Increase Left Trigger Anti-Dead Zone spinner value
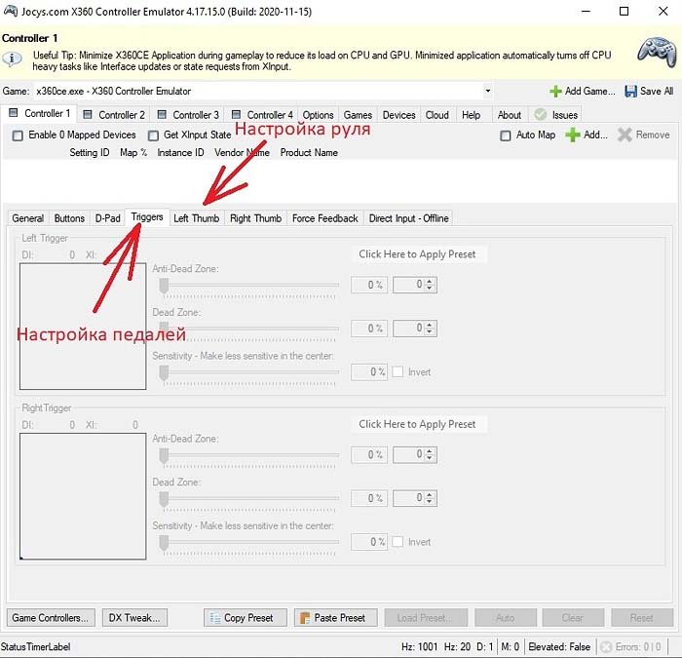This screenshot has height=658, width=682. pos(430,282)
